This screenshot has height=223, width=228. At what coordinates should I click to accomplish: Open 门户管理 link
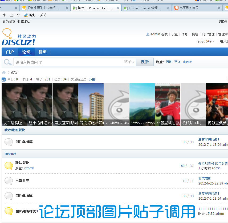point(208,34)
